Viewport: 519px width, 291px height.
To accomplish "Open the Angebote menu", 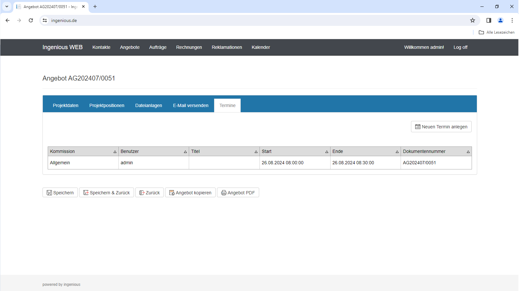I will point(130,47).
